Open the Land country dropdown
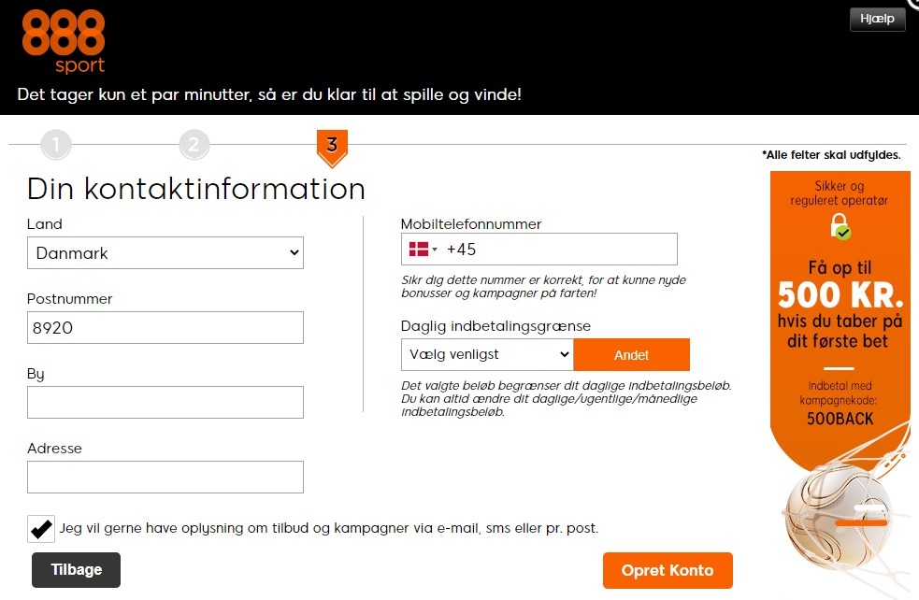 pyautogui.click(x=165, y=252)
